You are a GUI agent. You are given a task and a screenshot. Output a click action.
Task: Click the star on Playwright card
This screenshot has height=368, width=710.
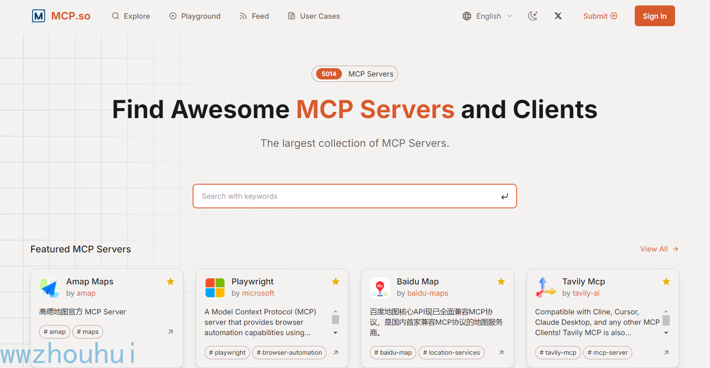[336, 282]
